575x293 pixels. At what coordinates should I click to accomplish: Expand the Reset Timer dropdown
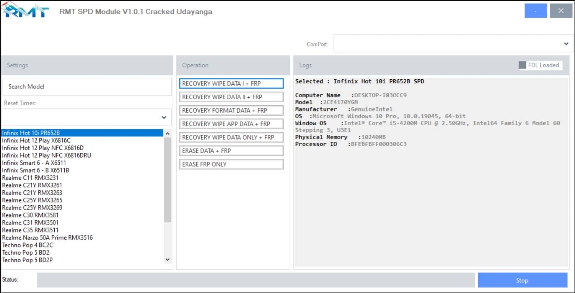pyautogui.click(x=164, y=118)
